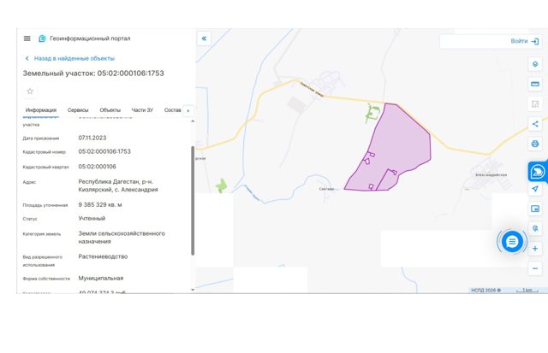
Task: Switch to the Сервисы tab
Action: [78, 110]
